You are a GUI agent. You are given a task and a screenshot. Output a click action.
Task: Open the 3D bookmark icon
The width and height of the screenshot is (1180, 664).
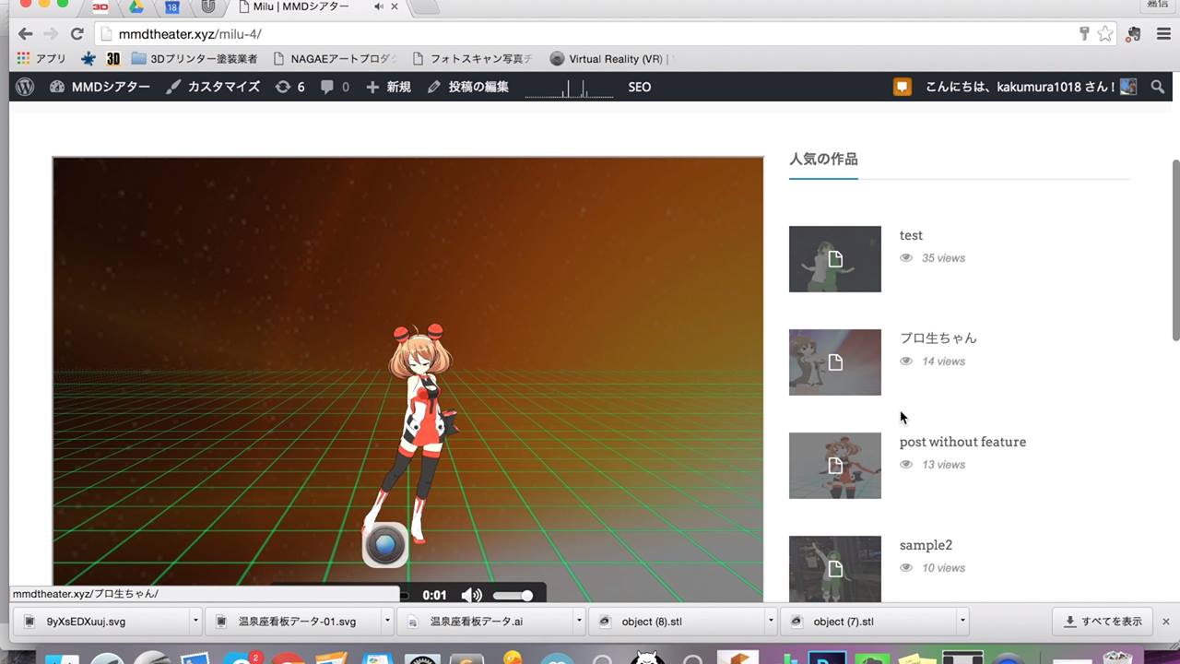point(113,59)
